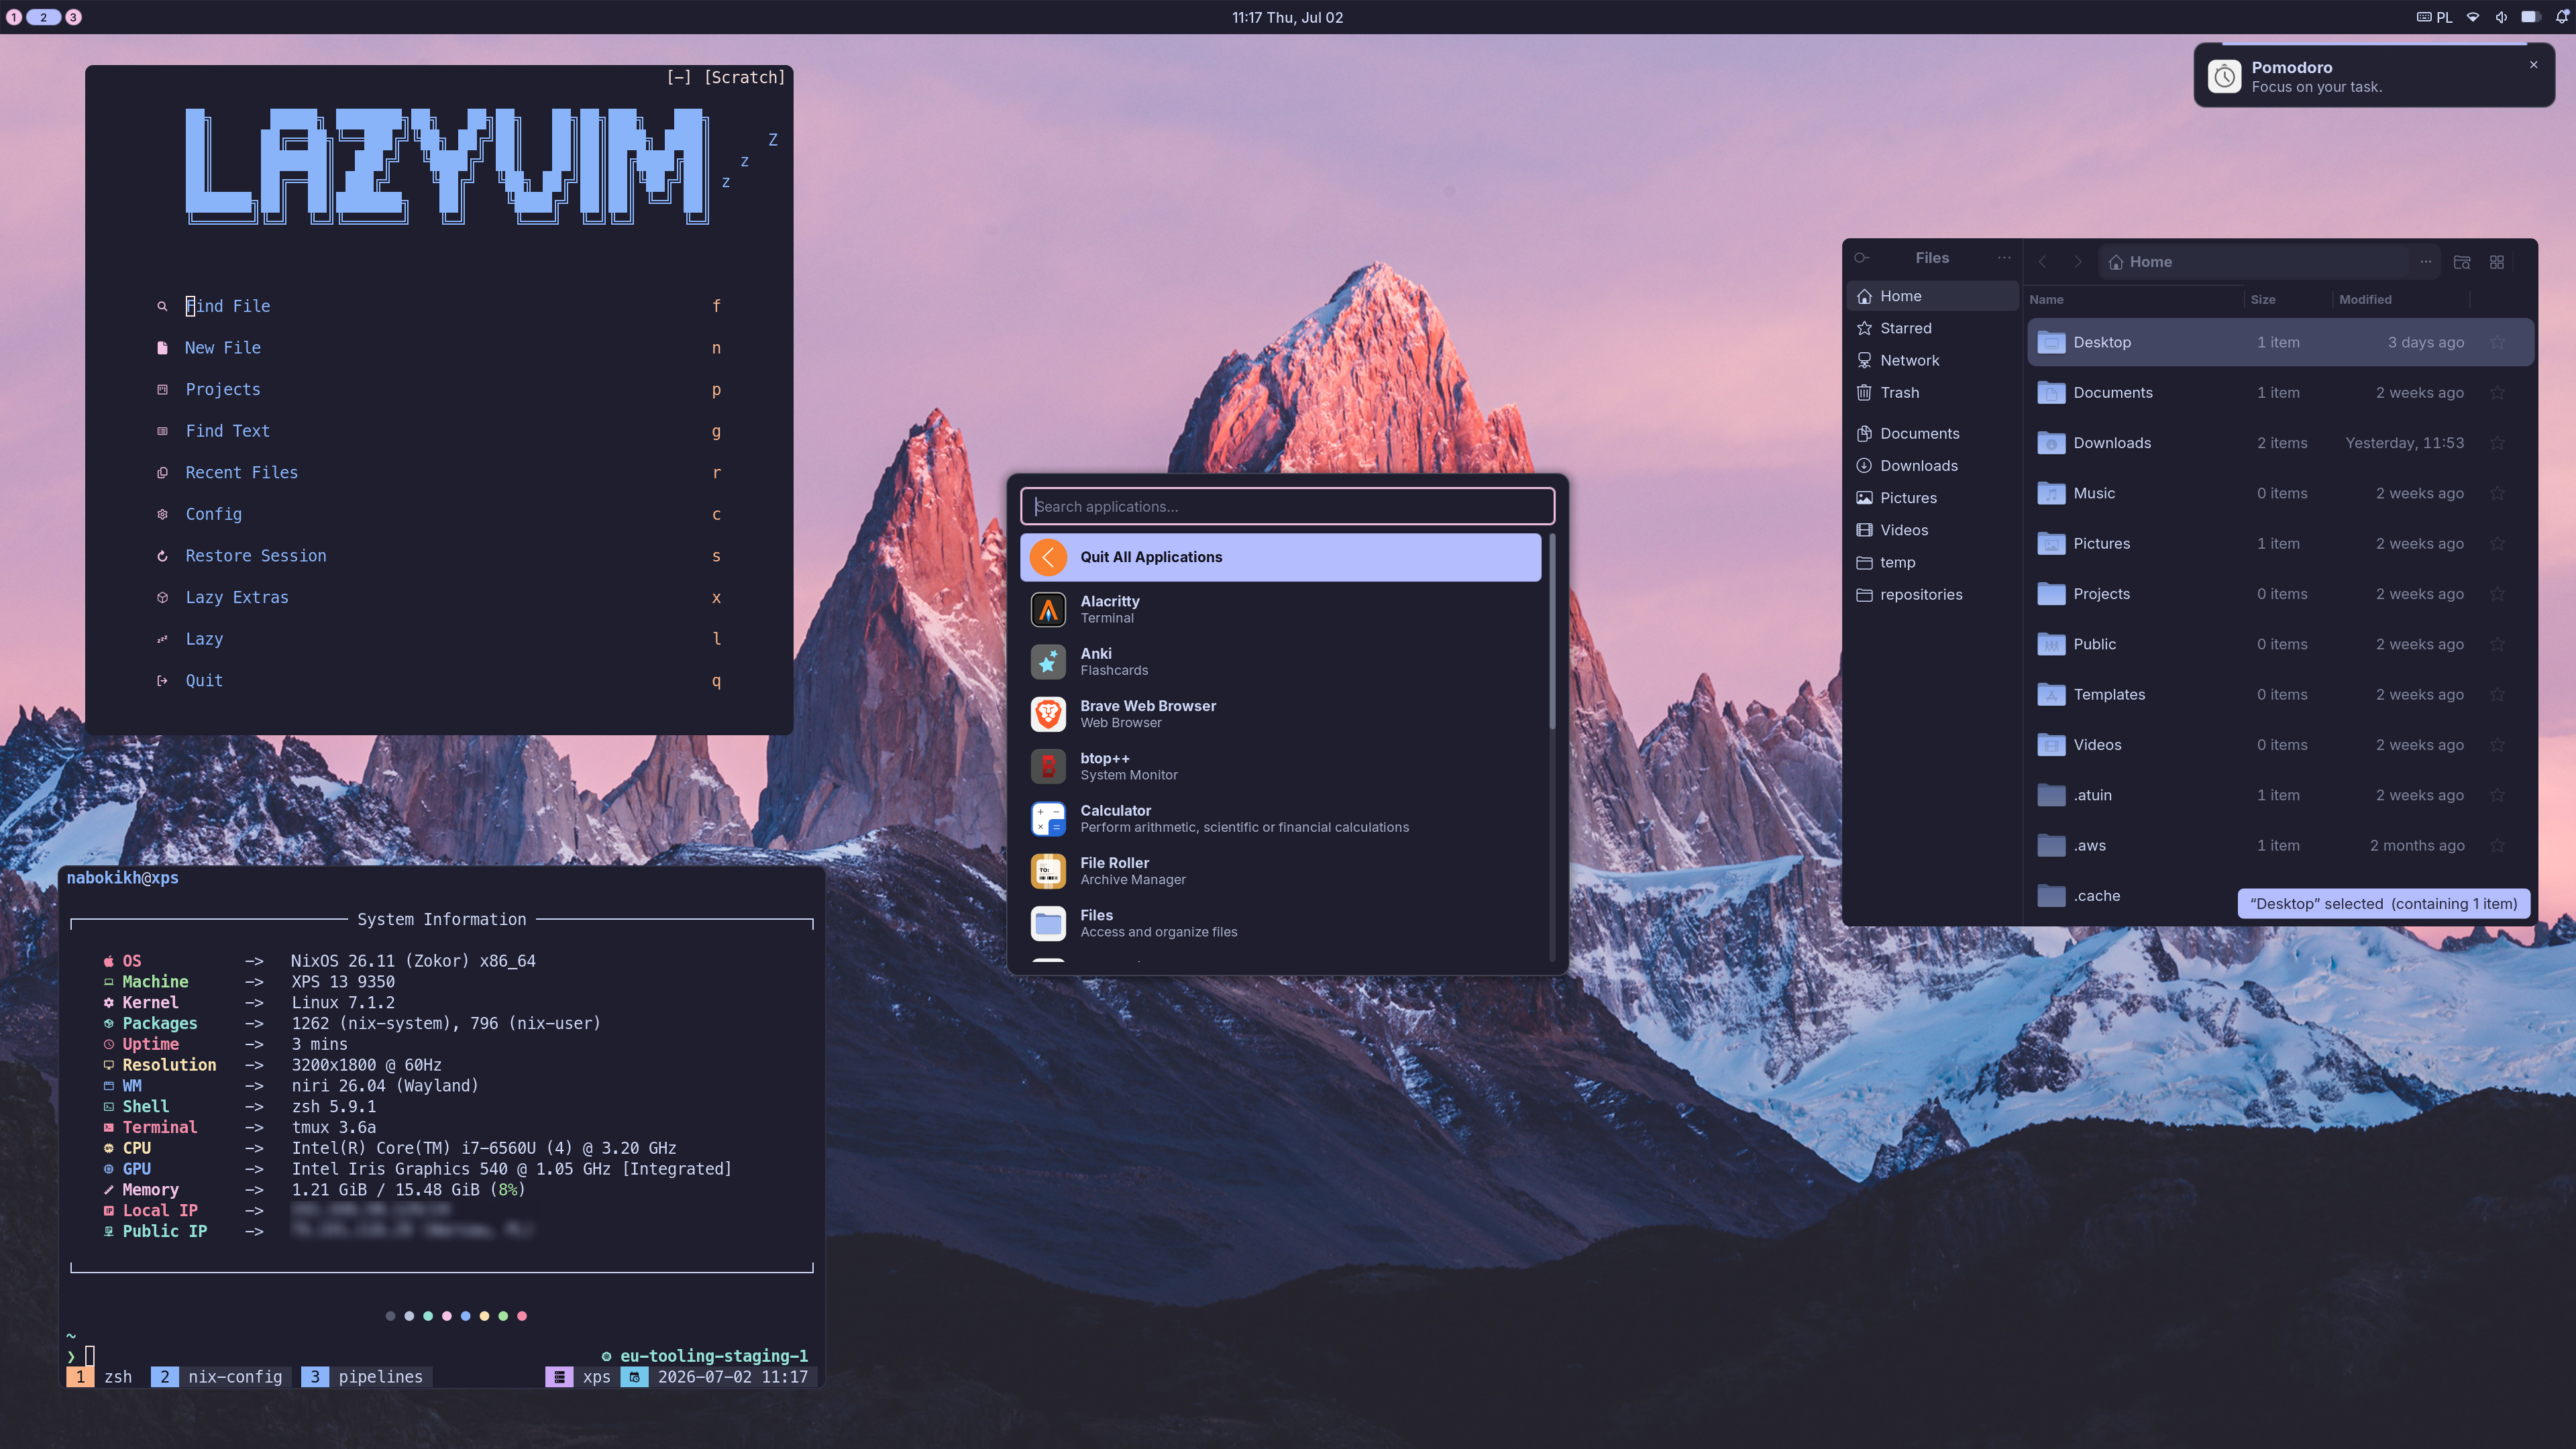2576x1449 pixels.
Task: Toggle star on the Downloads folder row
Action: [2498, 443]
